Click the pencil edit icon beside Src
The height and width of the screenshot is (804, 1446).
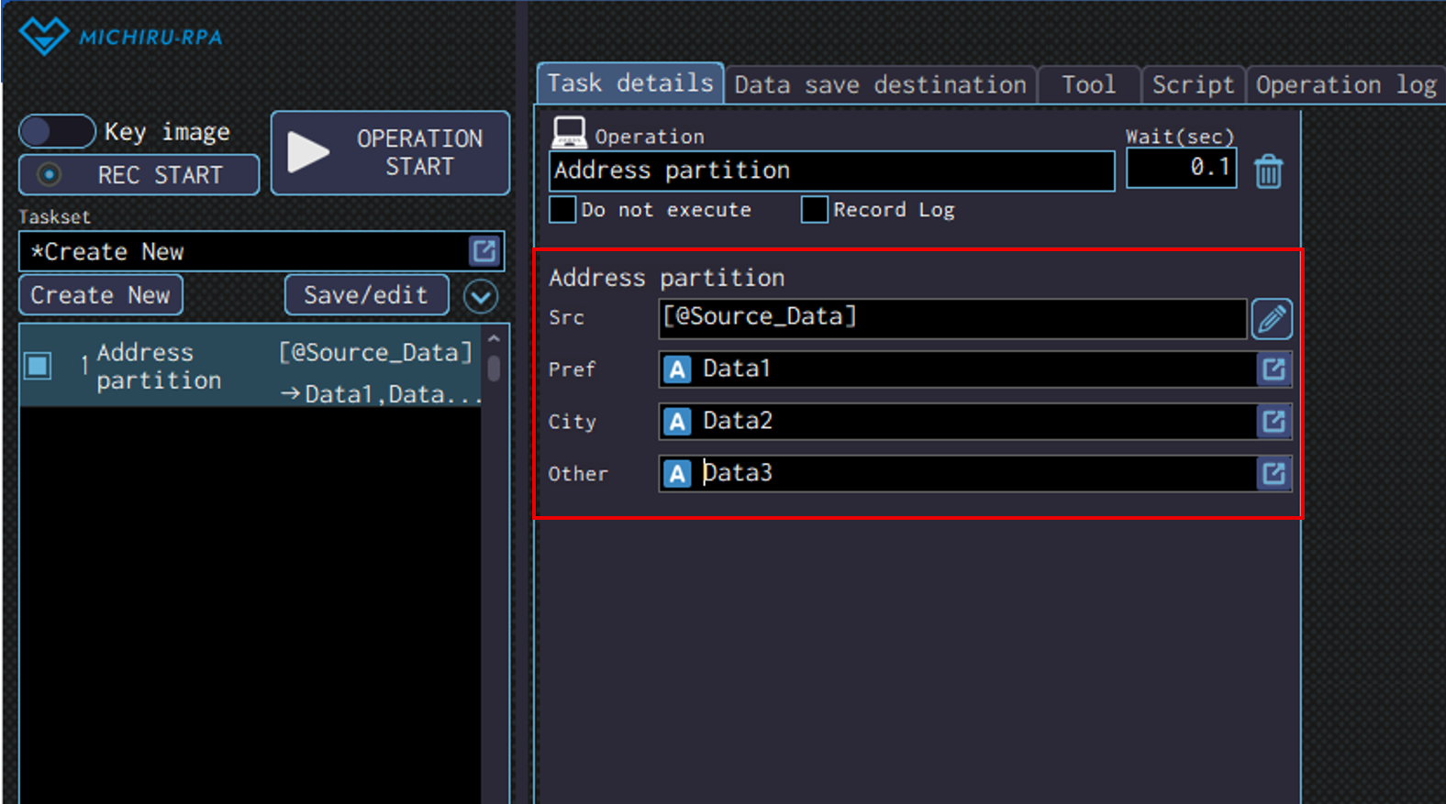coord(1272,319)
